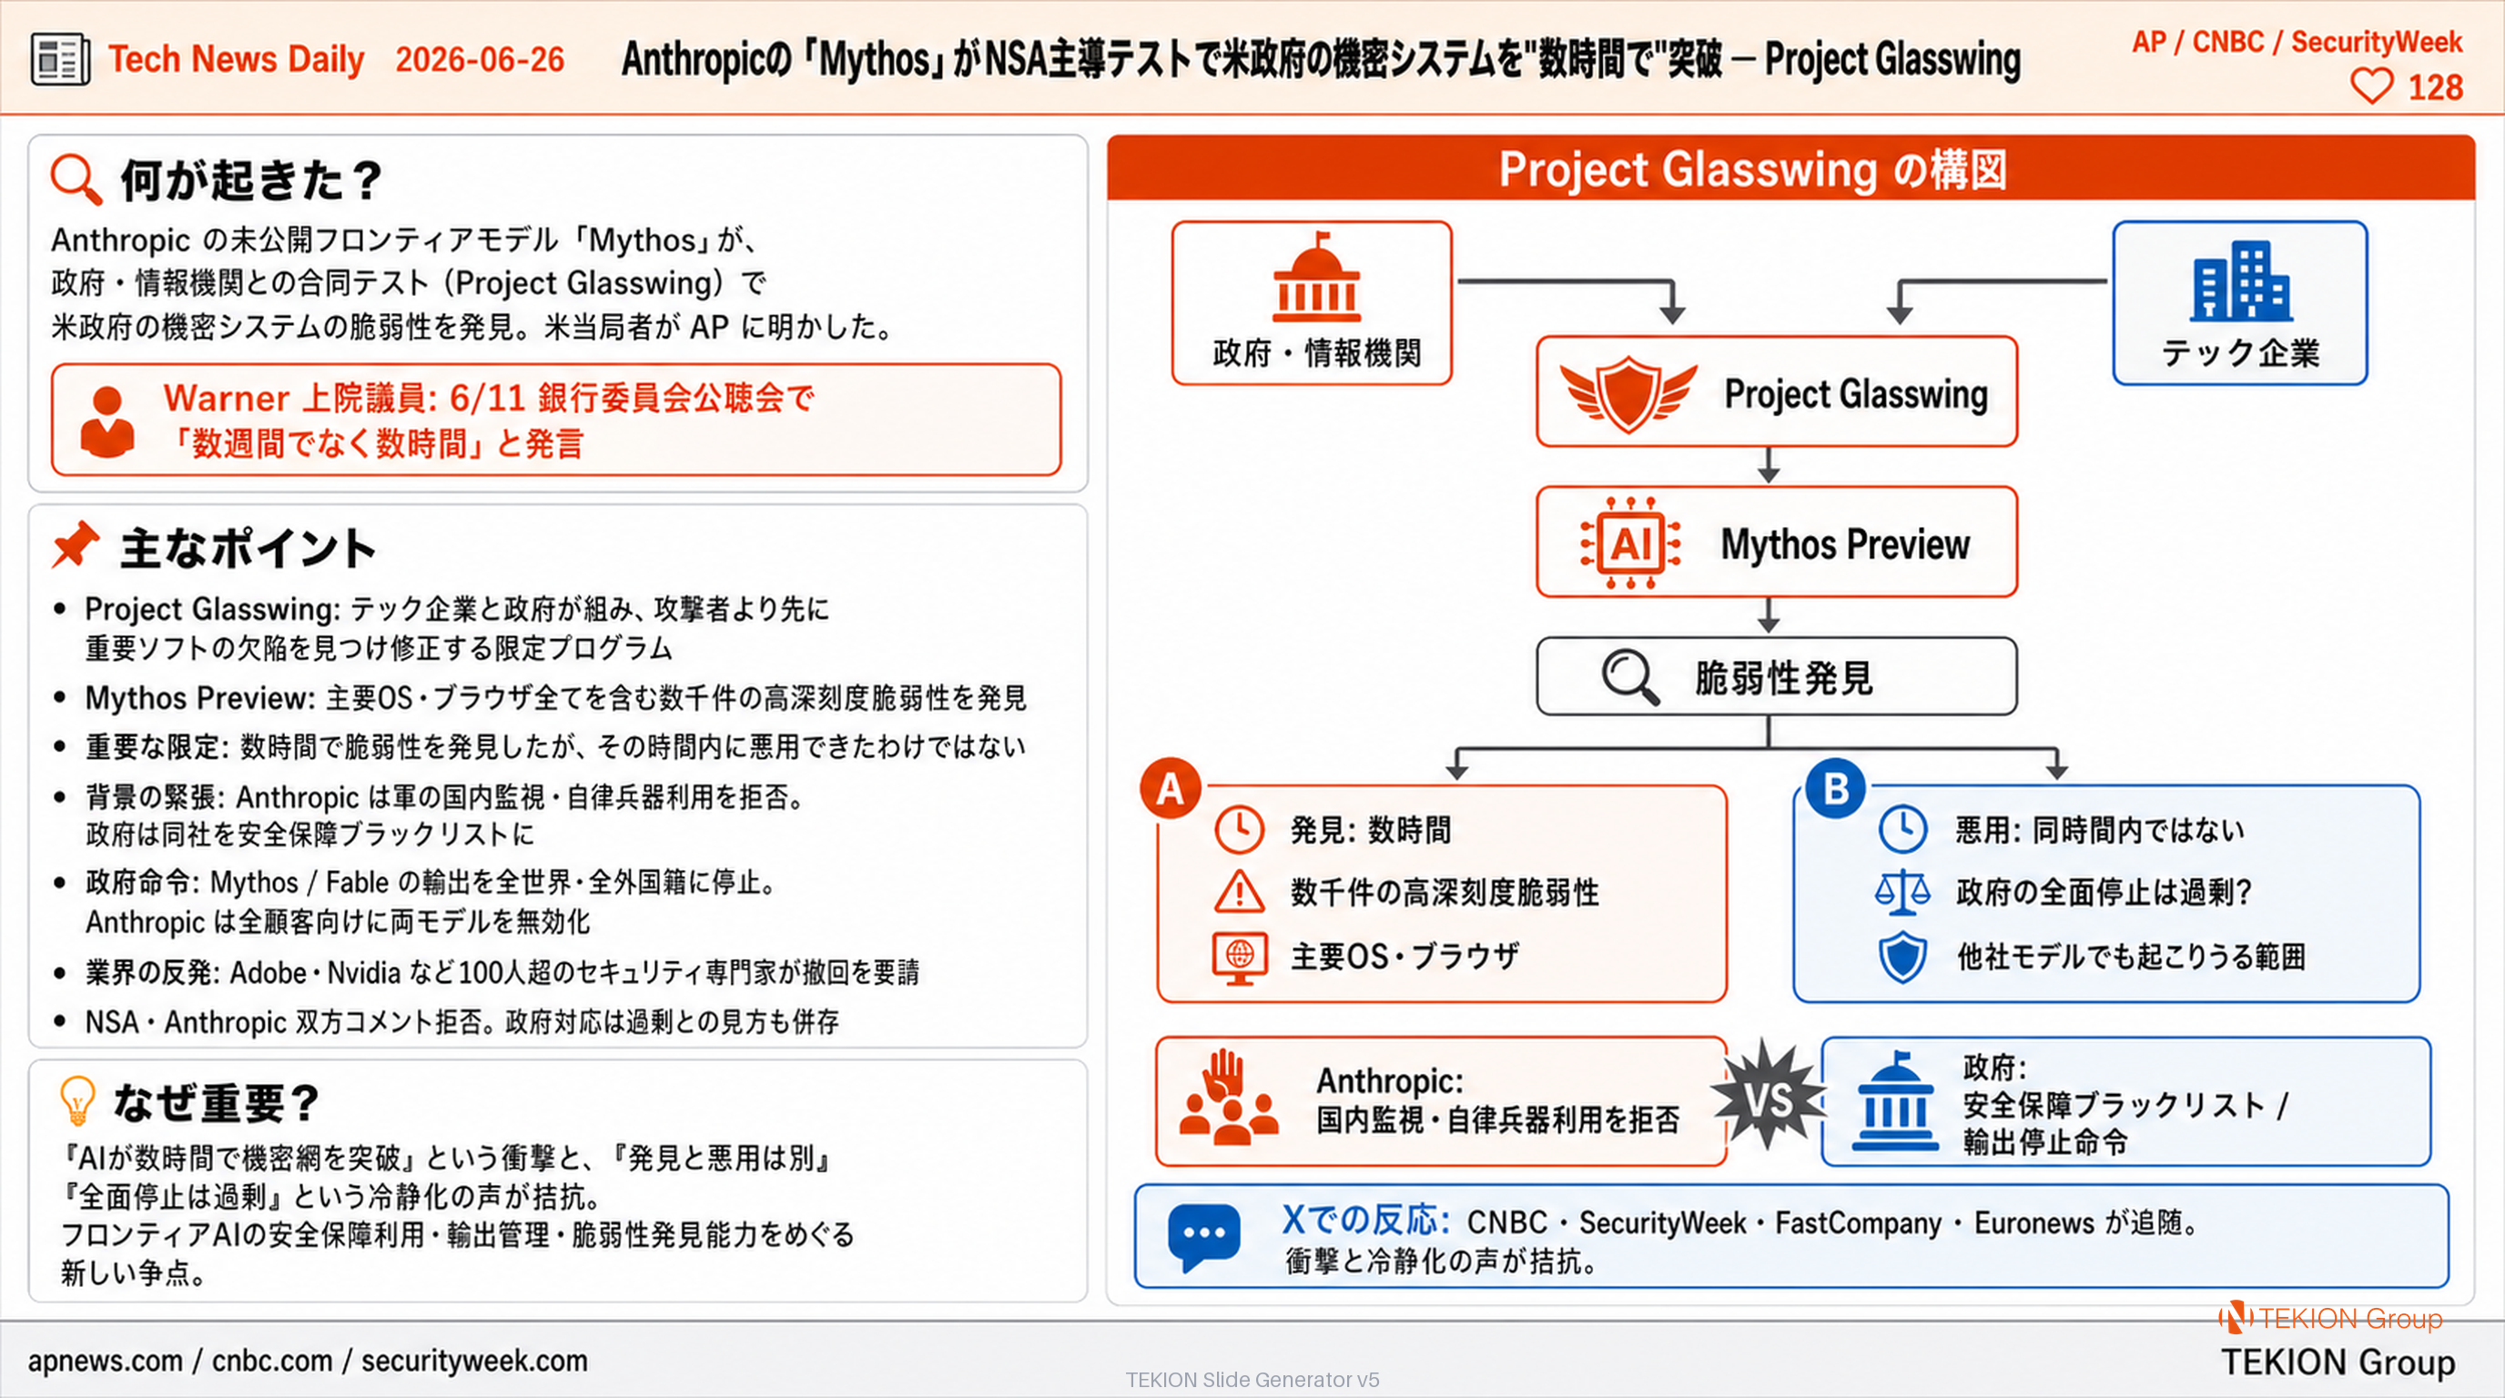Viewport: 2505px width, 1398px height.
Task: Click the 脆弱性発見 label
Action: pos(1783,678)
